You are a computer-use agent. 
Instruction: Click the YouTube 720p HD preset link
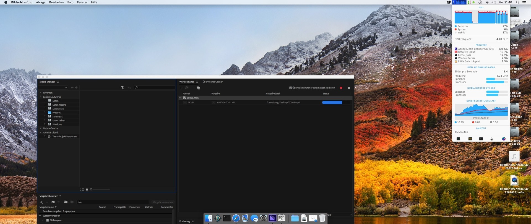click(226, 103)
